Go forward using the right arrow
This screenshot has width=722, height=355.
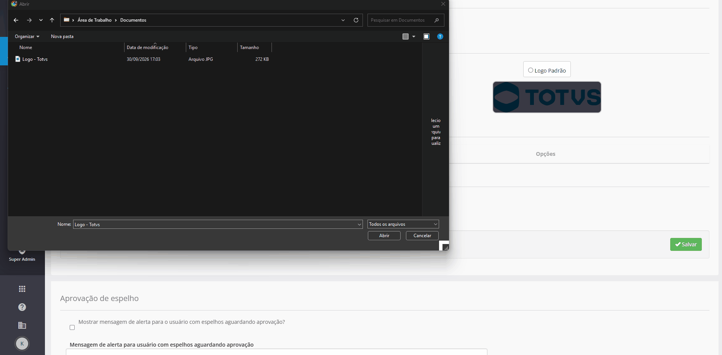coord(29,20)
